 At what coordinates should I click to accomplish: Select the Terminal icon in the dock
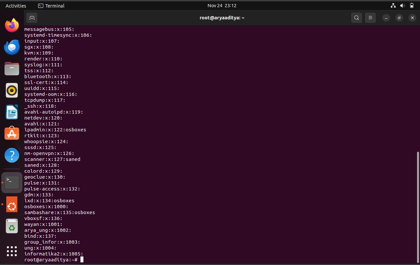click(x=12, y=182)
